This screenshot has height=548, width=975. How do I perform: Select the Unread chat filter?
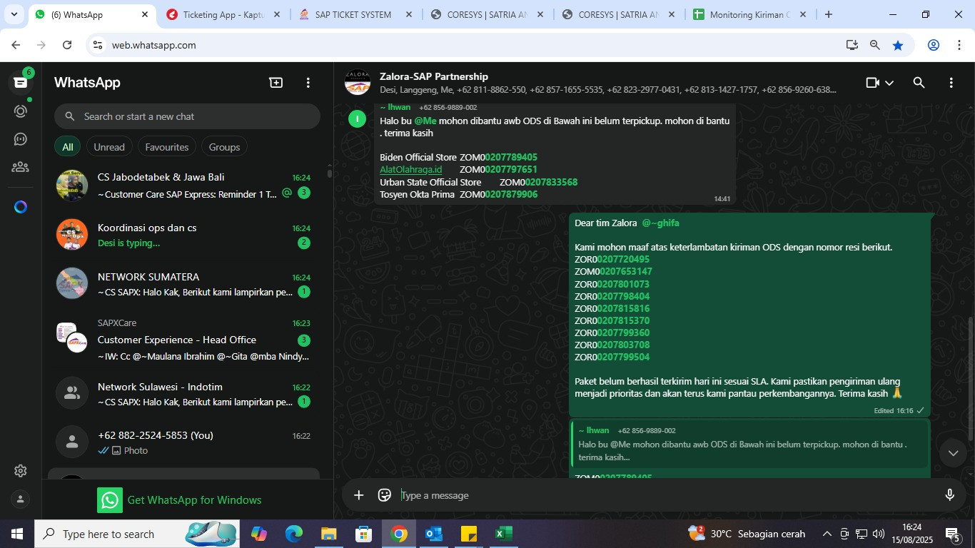(109, 147)
